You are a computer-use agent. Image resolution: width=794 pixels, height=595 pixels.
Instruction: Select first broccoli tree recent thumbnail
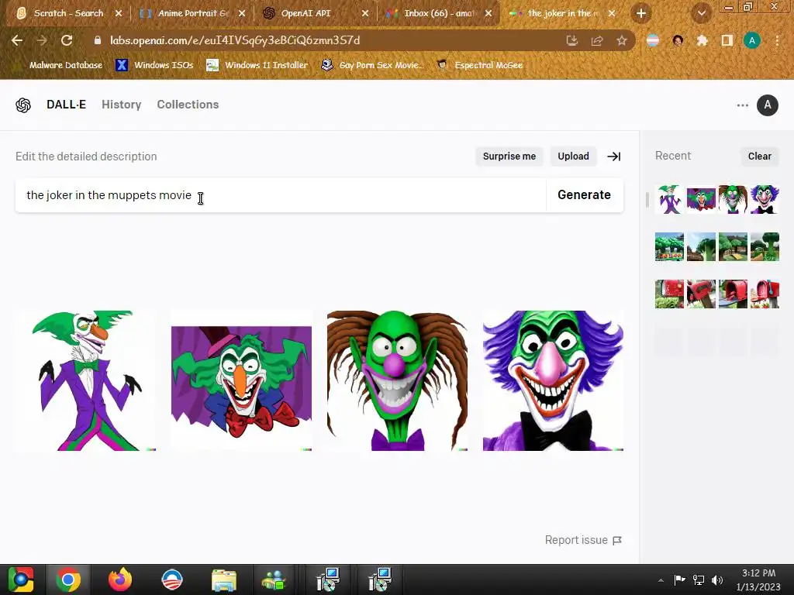669,247
